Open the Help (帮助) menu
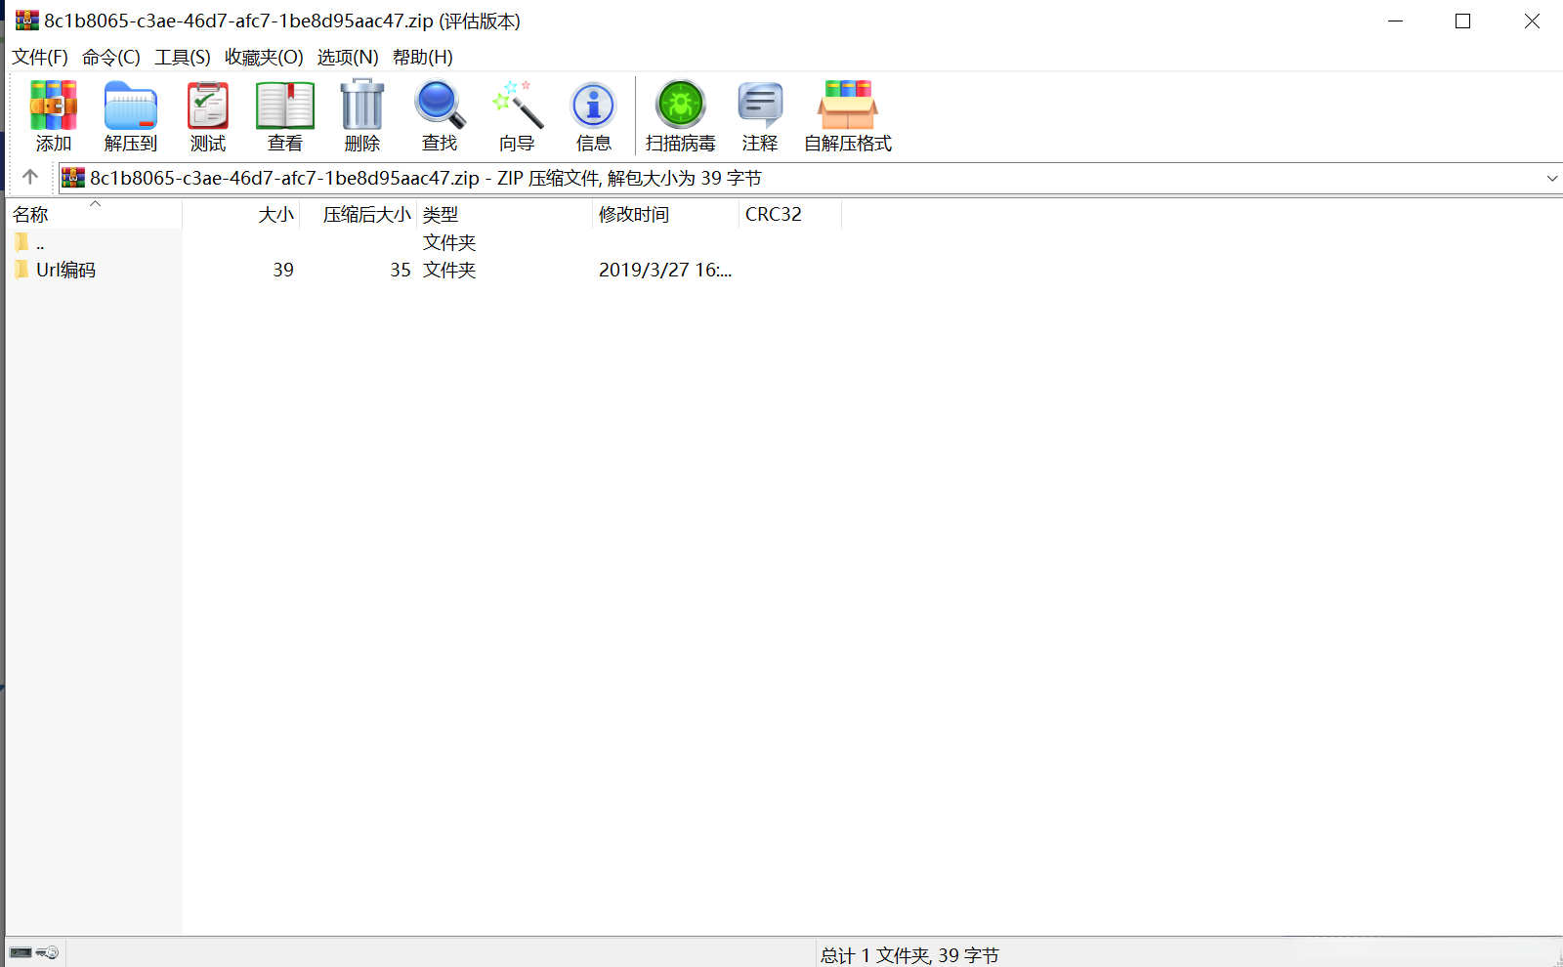This screenshot has height=967, width=1563. pyautogui.click(x=423, y=57)
